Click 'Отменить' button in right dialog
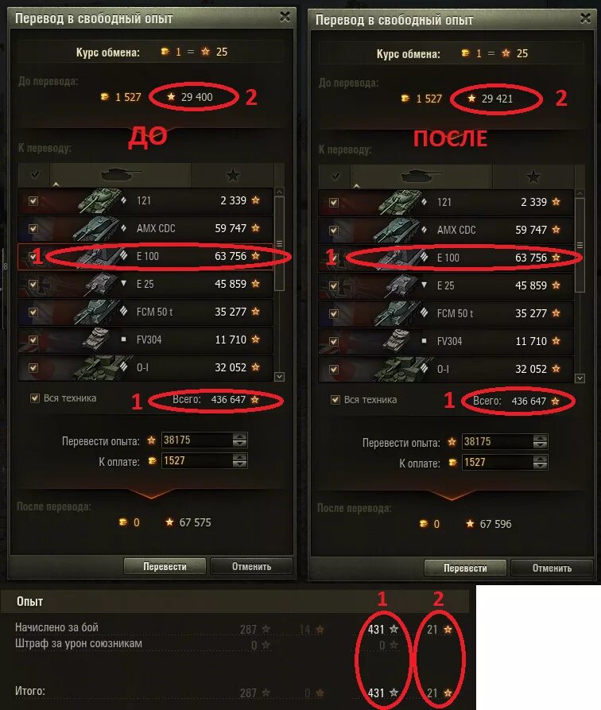The width and height of the screenshot is (601, 710). coord(552,568)
